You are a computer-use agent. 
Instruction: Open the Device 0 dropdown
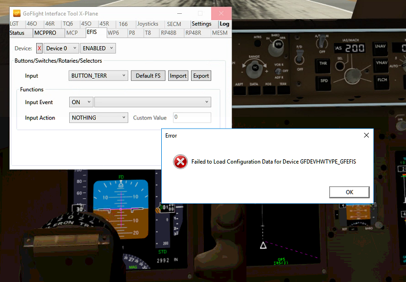61,48
